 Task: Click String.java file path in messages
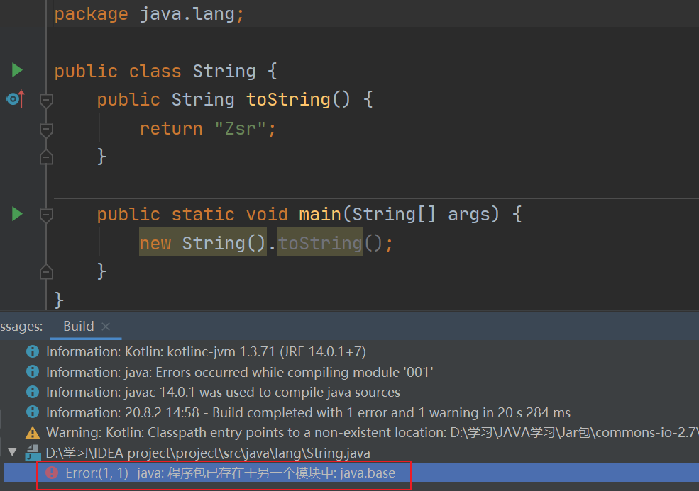pyautogui.click(x=208, y=453)
